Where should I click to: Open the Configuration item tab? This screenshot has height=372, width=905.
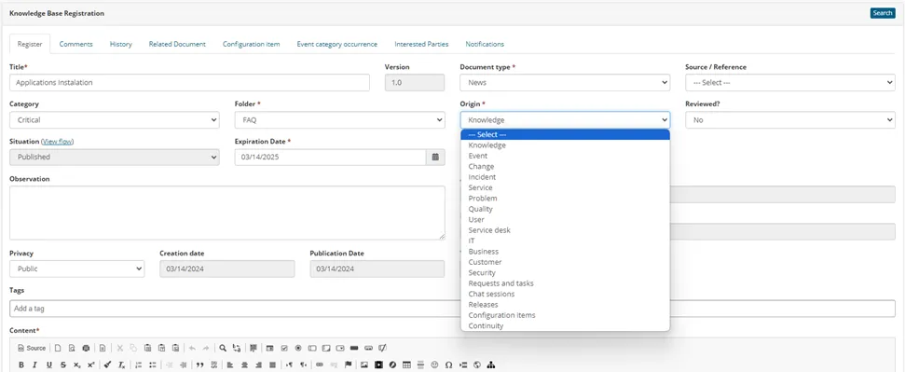[x=251, y=44]
